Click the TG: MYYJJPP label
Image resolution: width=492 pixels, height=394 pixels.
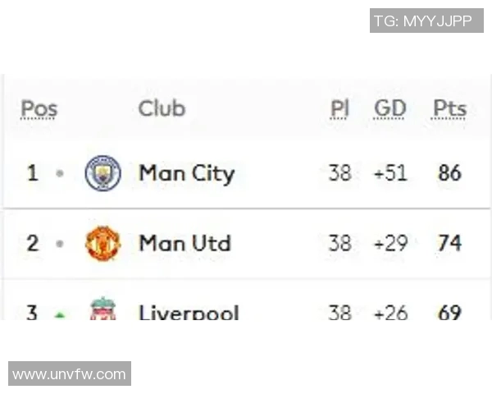[426, 21]
